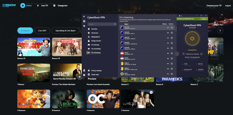Click the Austria flag for the ORF server

pos(122,53)
